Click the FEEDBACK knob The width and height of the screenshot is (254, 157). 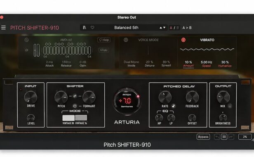coord(192,97)
